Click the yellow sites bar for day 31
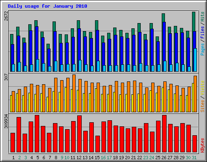 pyautogui.click(x=193, y=98)
